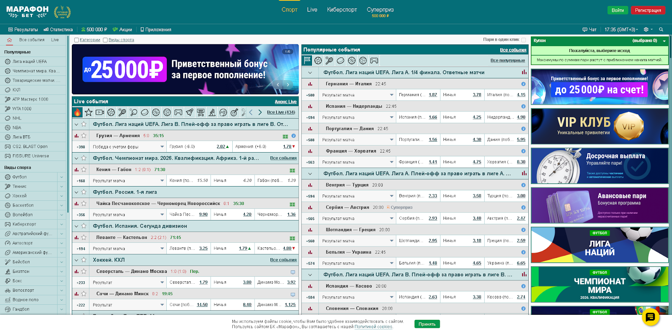Tick the Виды спорта checkbox
This screenshot has height=332, width=672.
click(x=105, y=40)
